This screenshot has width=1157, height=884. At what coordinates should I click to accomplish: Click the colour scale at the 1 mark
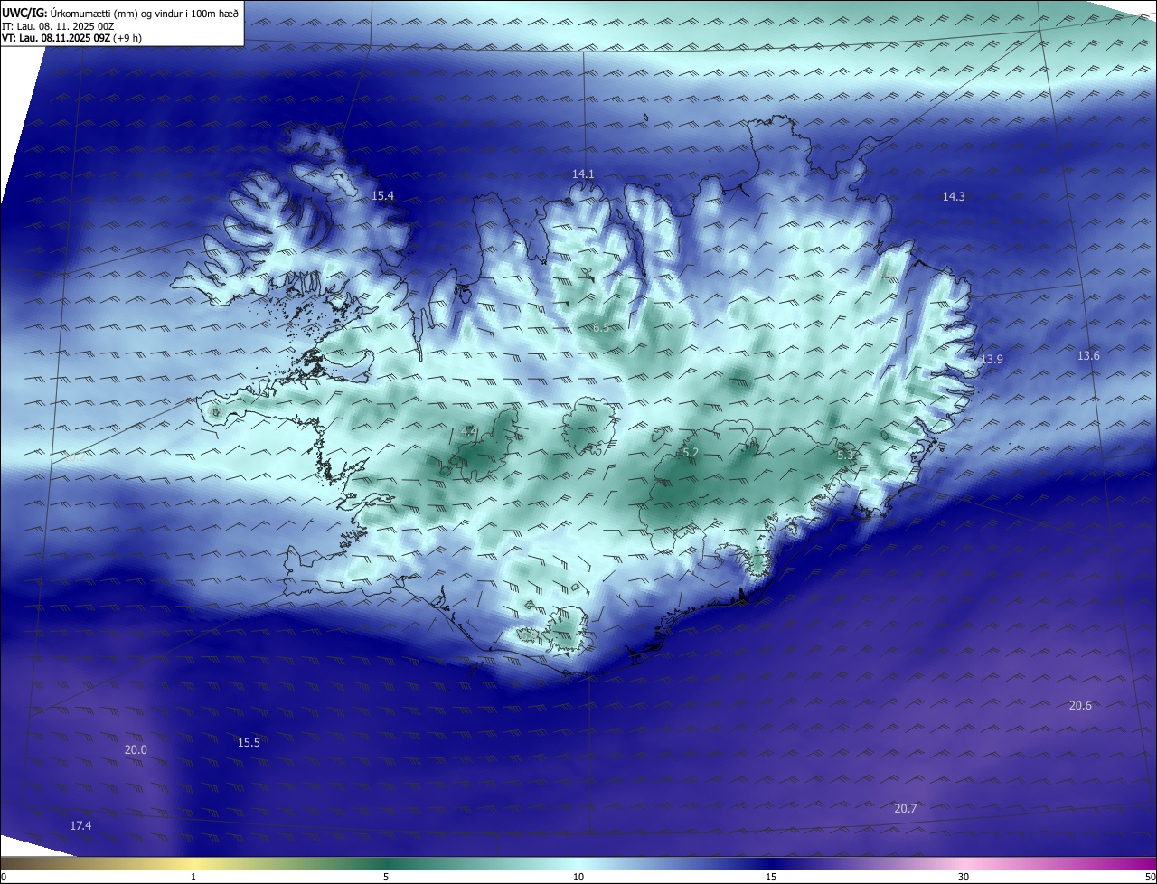click(x=193, y=877)
